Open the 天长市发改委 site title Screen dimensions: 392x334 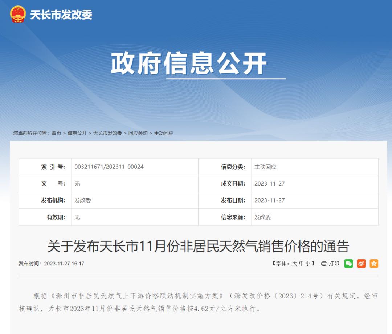tap(61, 15)
